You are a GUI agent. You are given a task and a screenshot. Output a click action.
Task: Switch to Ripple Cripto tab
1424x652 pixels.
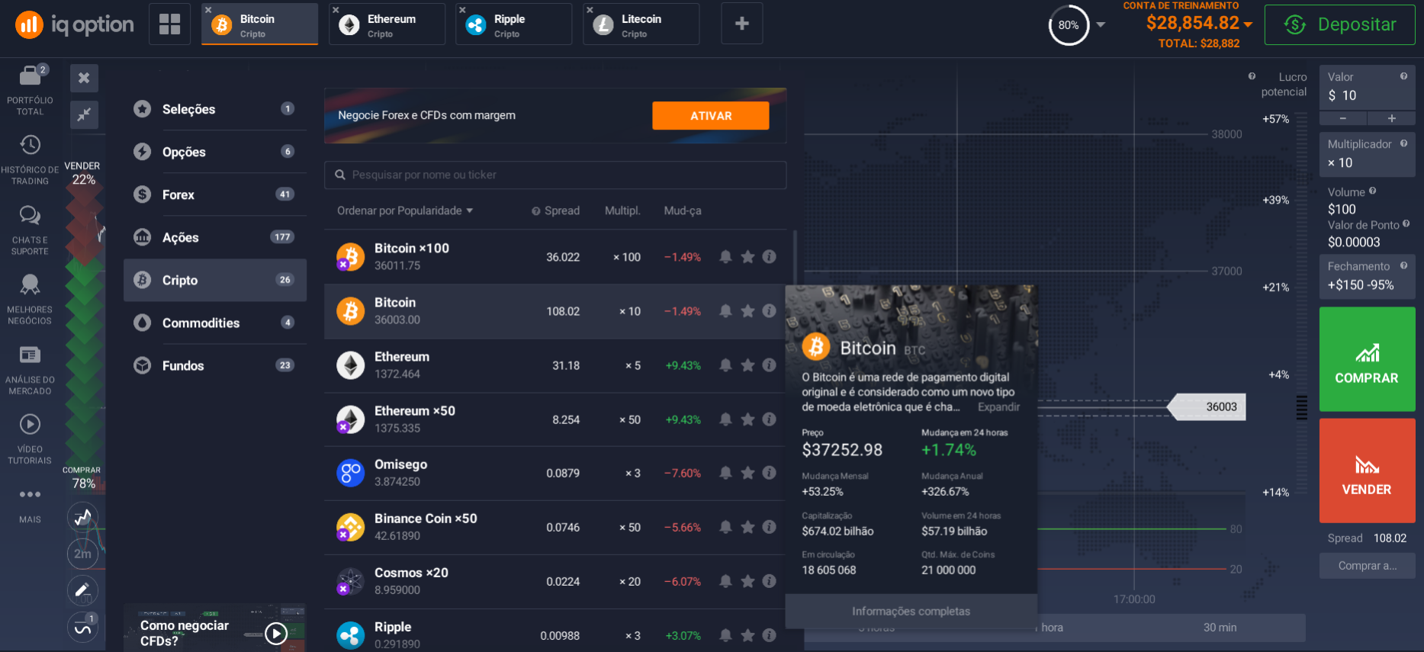pos(514,24)
